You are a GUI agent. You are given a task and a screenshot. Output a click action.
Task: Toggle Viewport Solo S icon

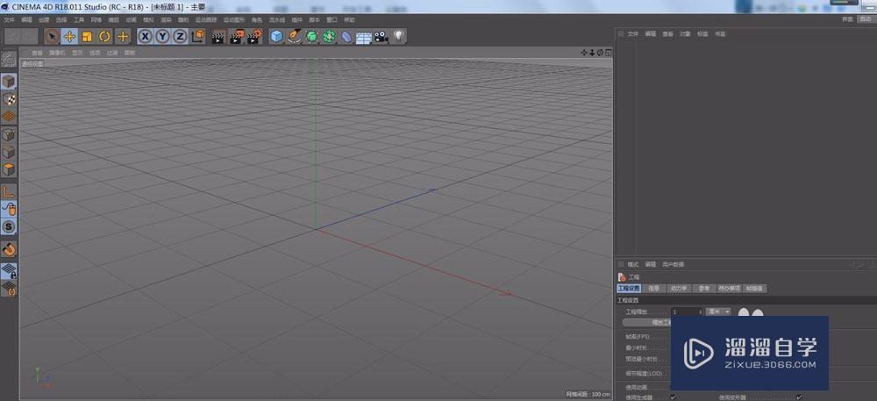pyautogui.click(x=9, y=226)
